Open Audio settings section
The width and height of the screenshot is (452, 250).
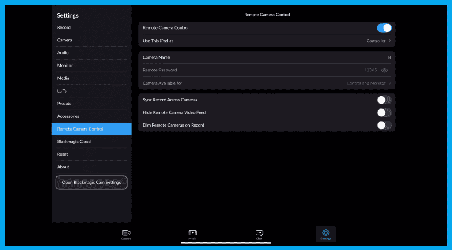point(63,53)
